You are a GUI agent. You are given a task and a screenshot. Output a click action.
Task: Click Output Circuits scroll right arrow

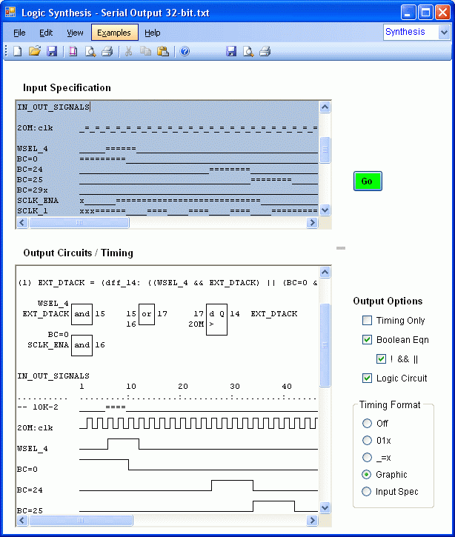pos(312,520)
